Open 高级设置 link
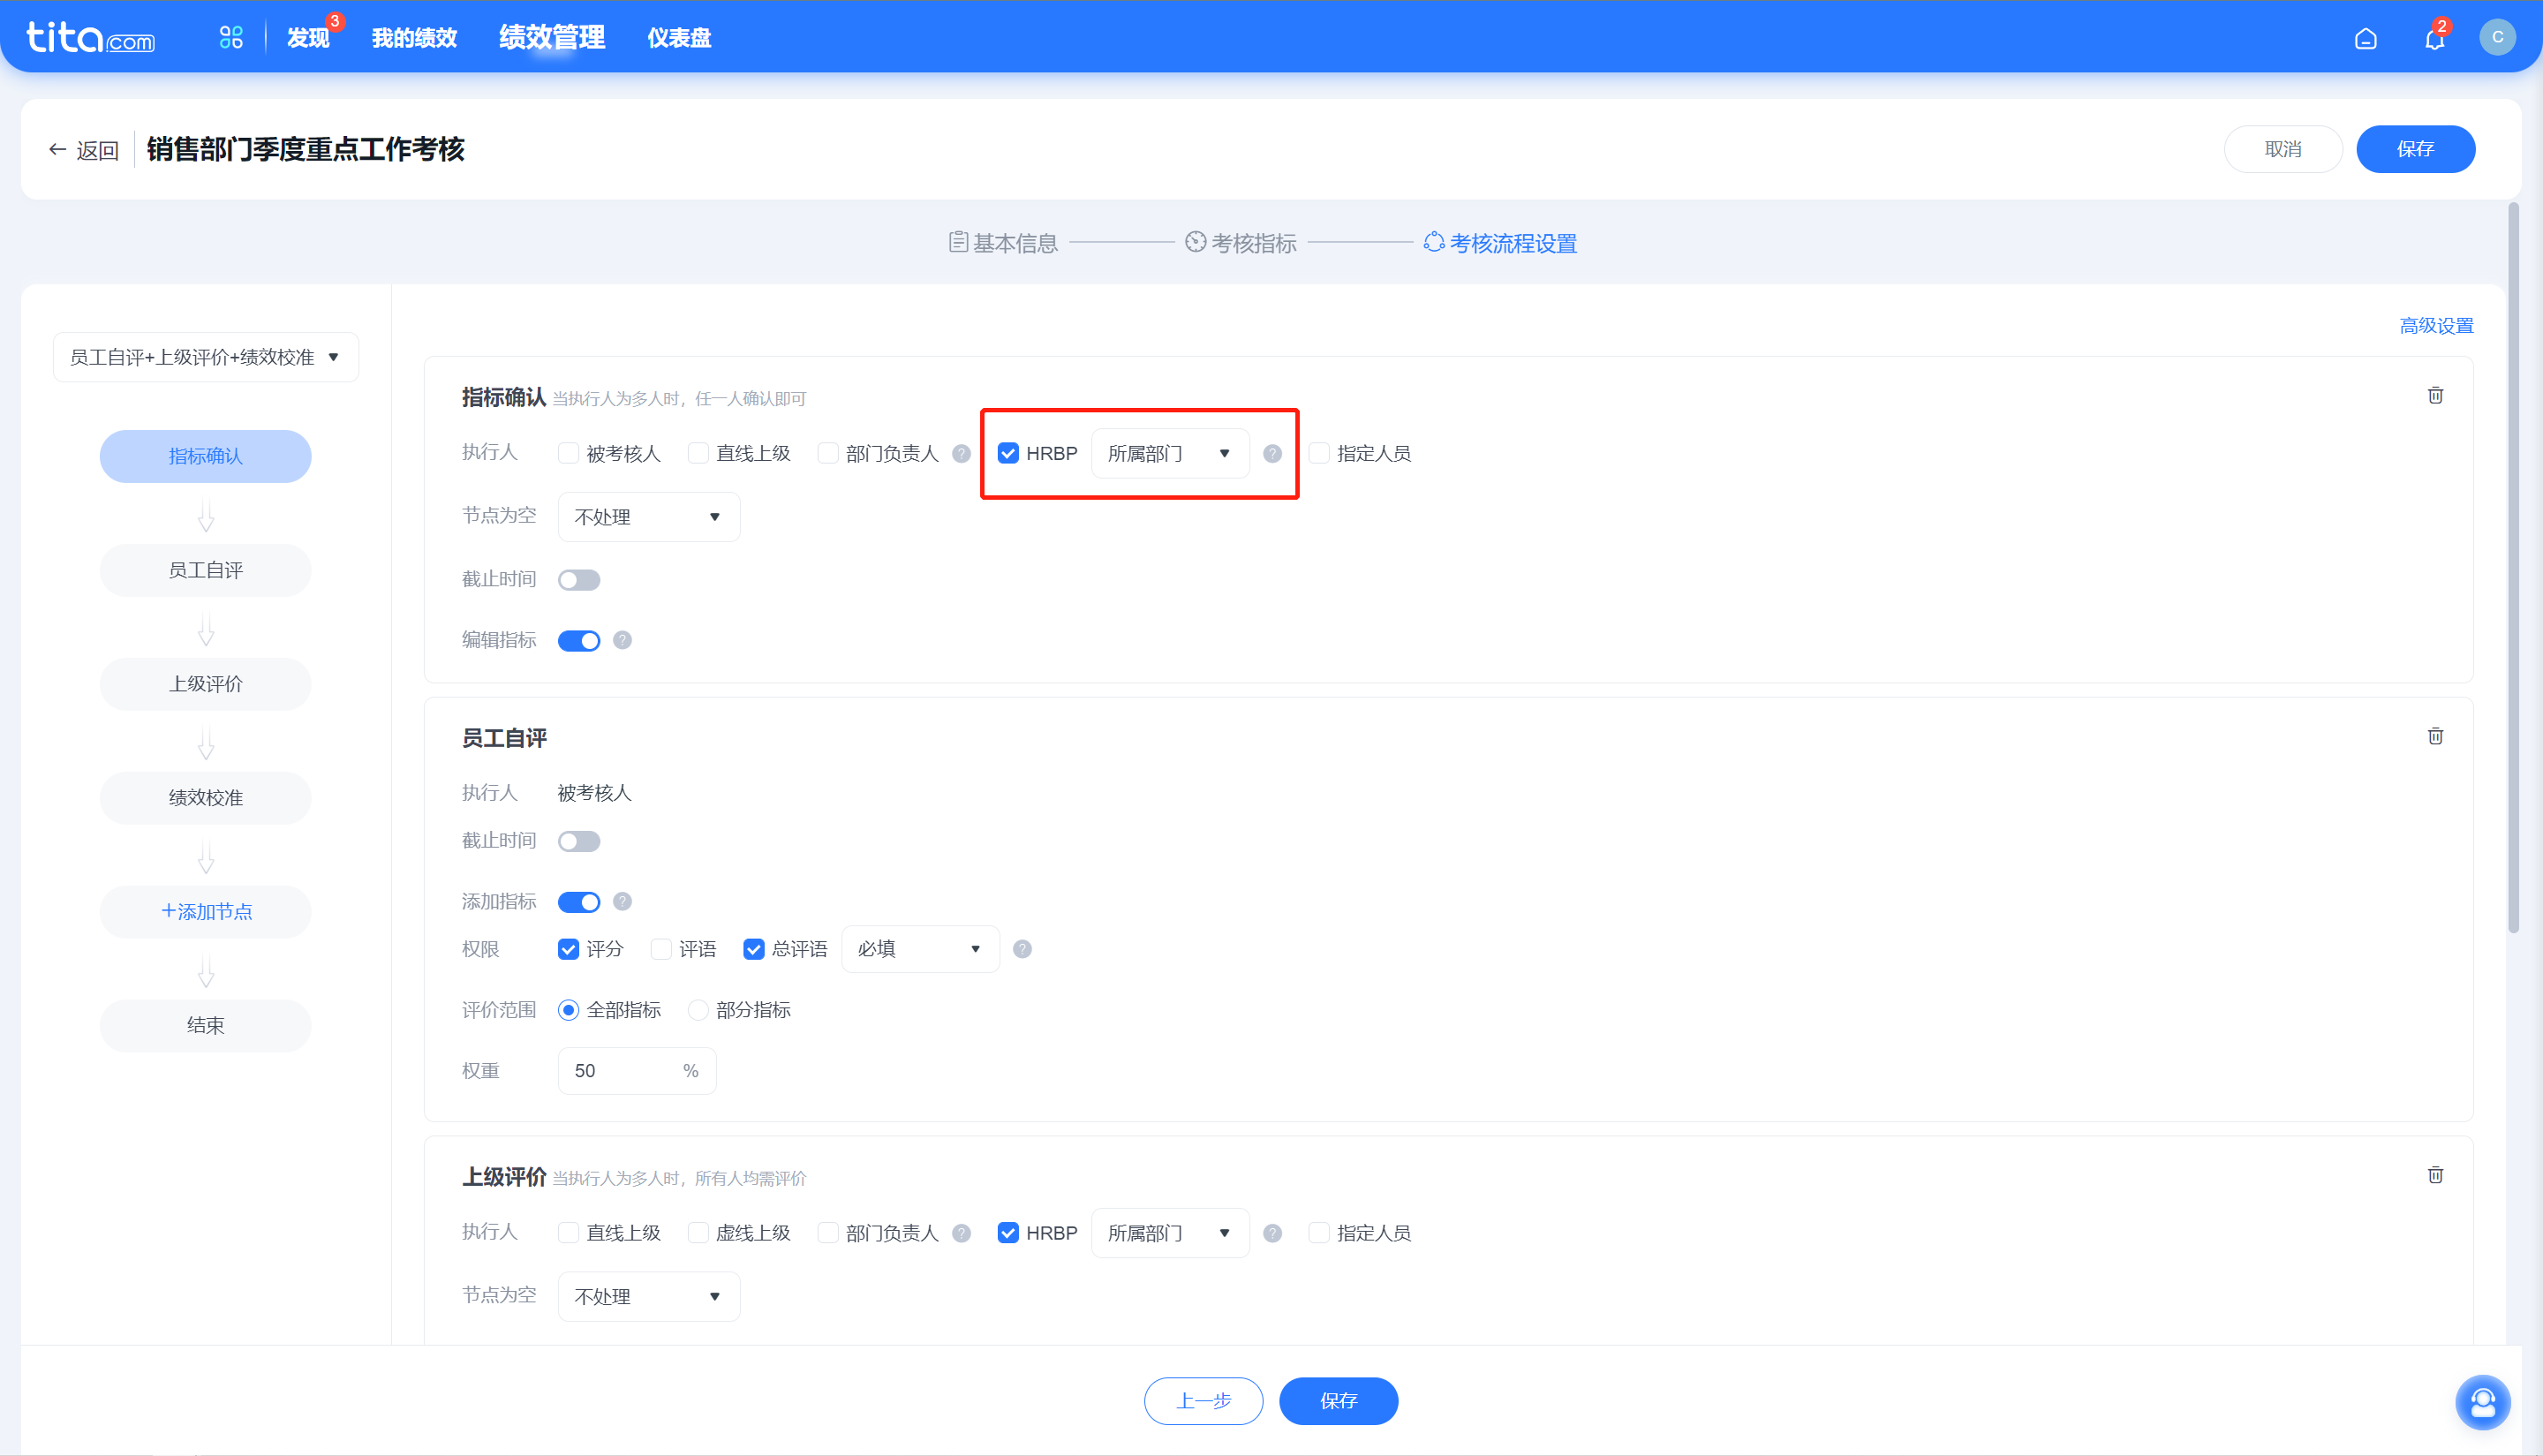 (x=2436, y=326)
